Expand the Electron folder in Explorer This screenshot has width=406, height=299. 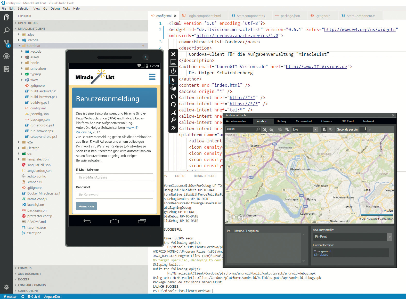[x=33, y=148]
